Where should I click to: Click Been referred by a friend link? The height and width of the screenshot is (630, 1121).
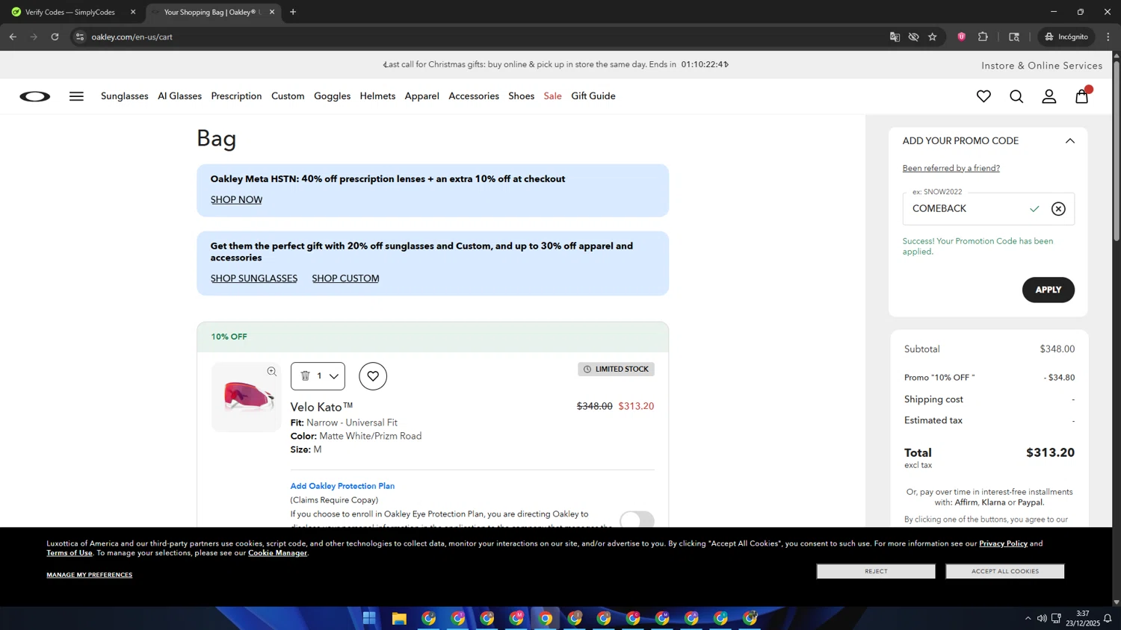(951, 168)
